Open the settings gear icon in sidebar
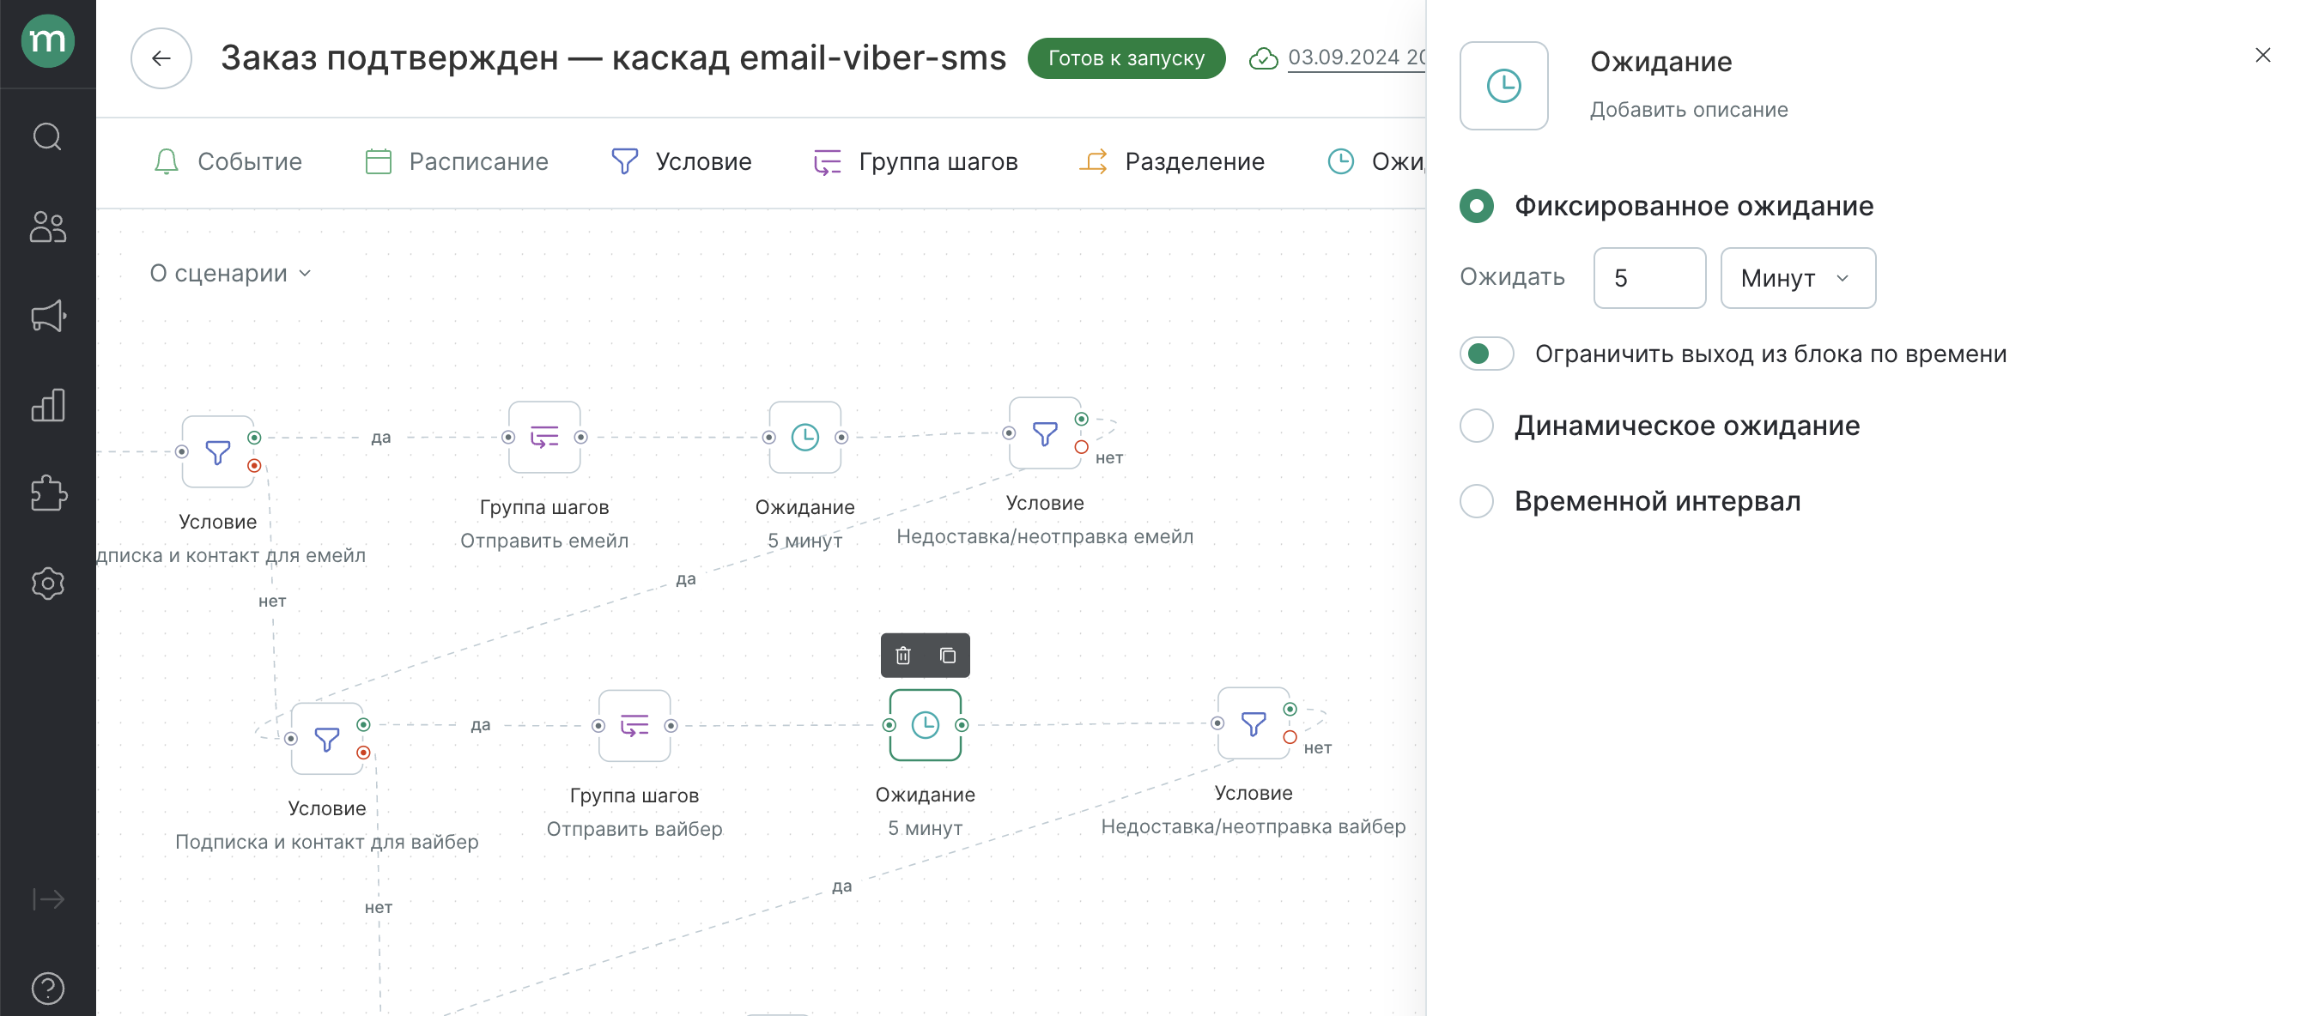The image size is (2313, 1016). pyautogui.click(x=47, y=584)
